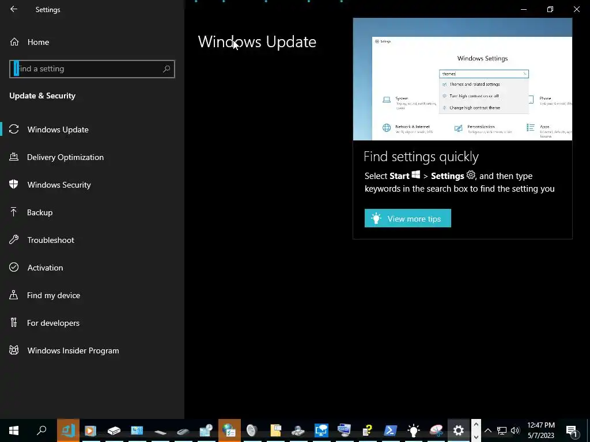The height and width of the screenshot is (442, 590).
Task: Click the Update & Security heading
Action: [43, 96]
